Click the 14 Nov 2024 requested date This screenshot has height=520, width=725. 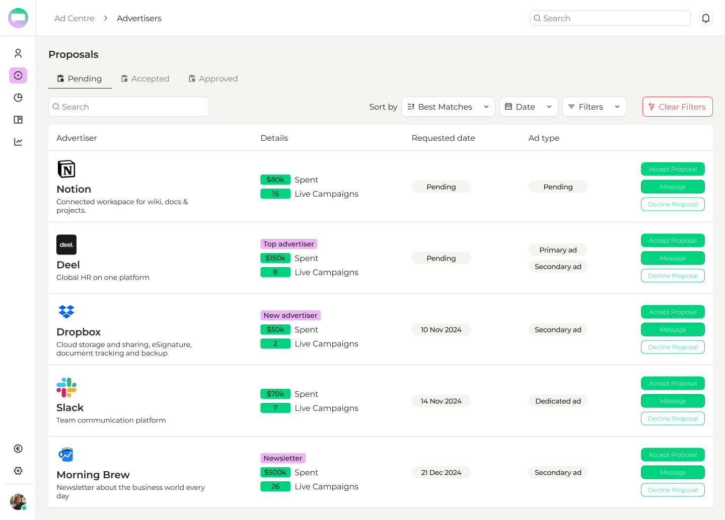[441, 401]
